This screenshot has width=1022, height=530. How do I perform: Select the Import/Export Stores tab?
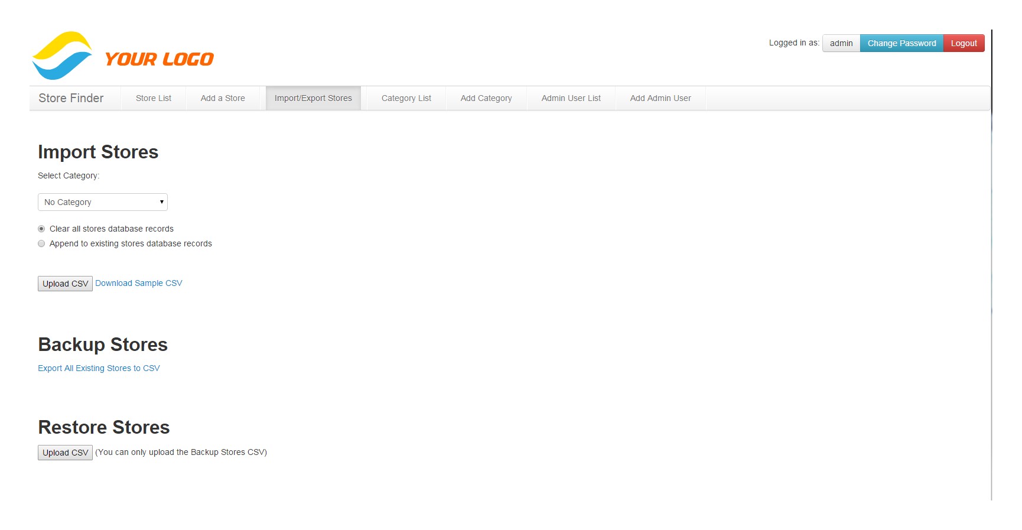(x=313, y=98)
